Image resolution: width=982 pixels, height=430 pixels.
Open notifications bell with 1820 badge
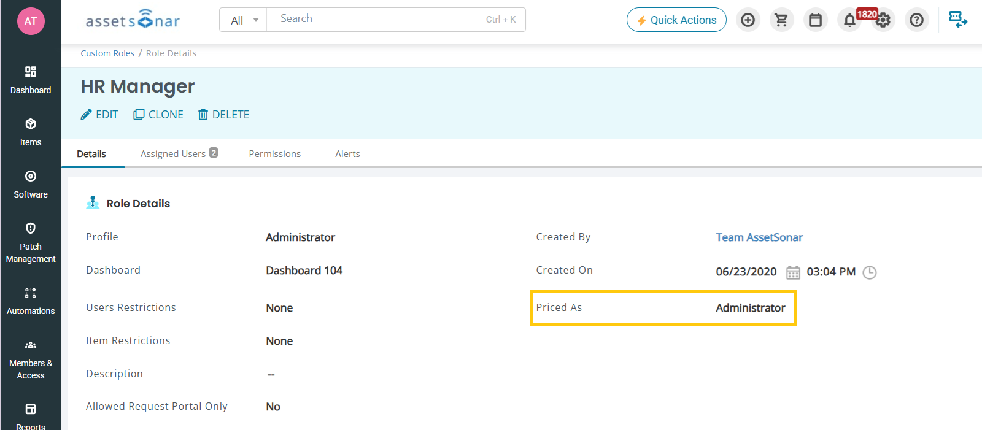pos(849,20)
